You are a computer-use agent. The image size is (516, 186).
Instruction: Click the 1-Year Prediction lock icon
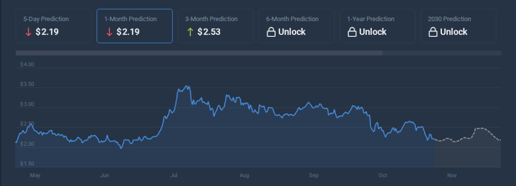[352, 32]
